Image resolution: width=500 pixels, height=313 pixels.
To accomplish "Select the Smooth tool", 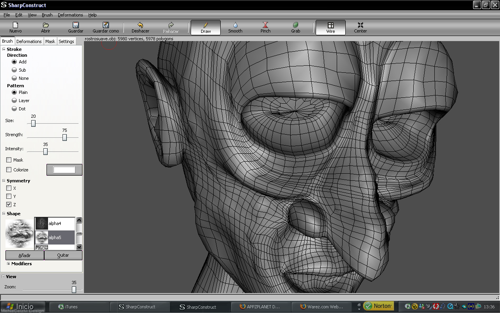I will coord(235,27).
